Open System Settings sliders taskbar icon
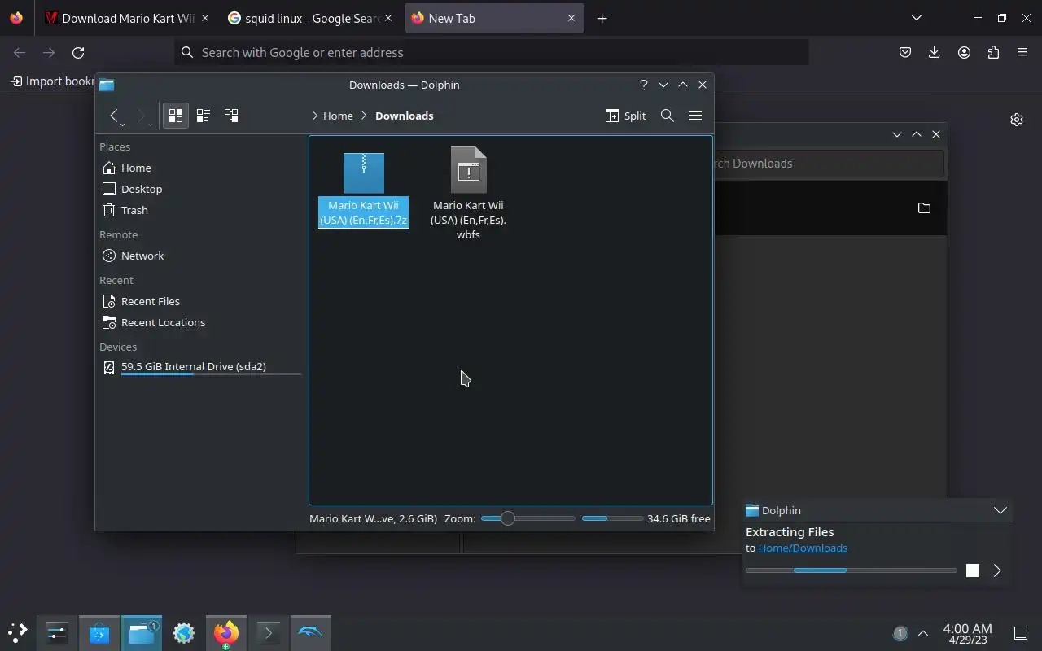This screenshot has height=651, width=1042. 57,632
